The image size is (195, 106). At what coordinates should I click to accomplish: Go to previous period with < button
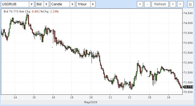coord(140,4)
